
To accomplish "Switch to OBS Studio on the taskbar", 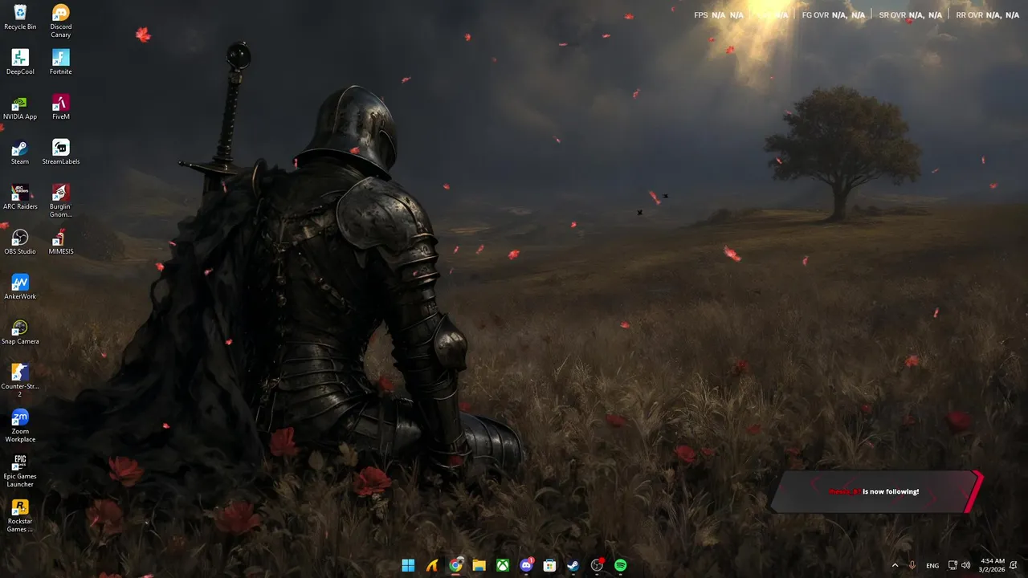I will [x=597, y=565].
